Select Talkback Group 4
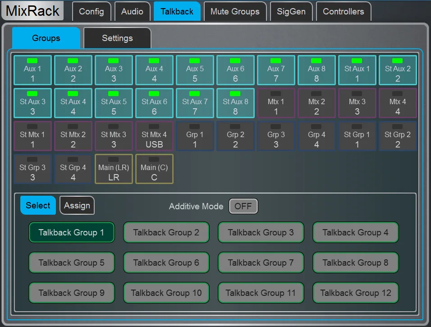This screenshot has width=431, height=327. click(356, 232)
